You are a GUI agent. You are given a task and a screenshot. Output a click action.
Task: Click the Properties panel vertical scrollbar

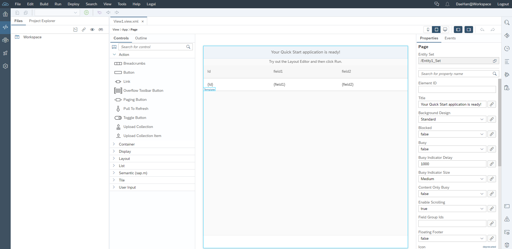pyautogui.click(x=500, y=122)
